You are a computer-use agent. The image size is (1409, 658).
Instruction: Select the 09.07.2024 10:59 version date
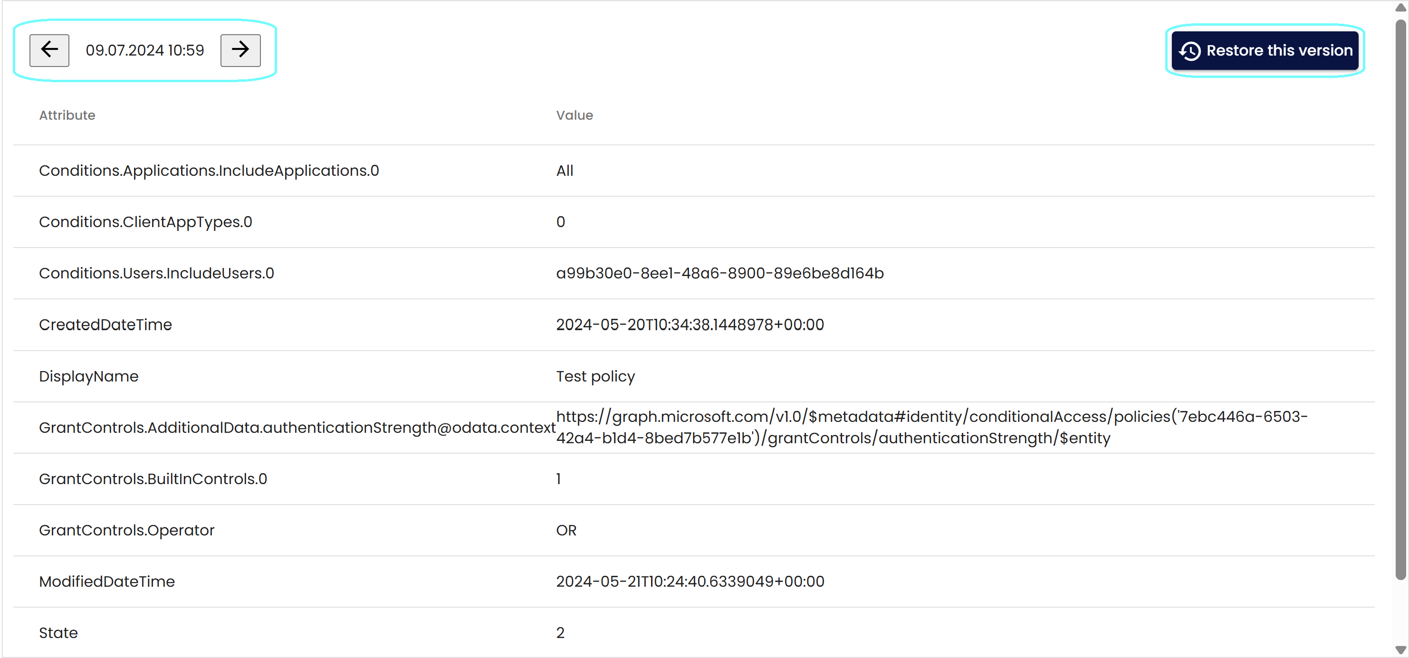pos(145,50)
